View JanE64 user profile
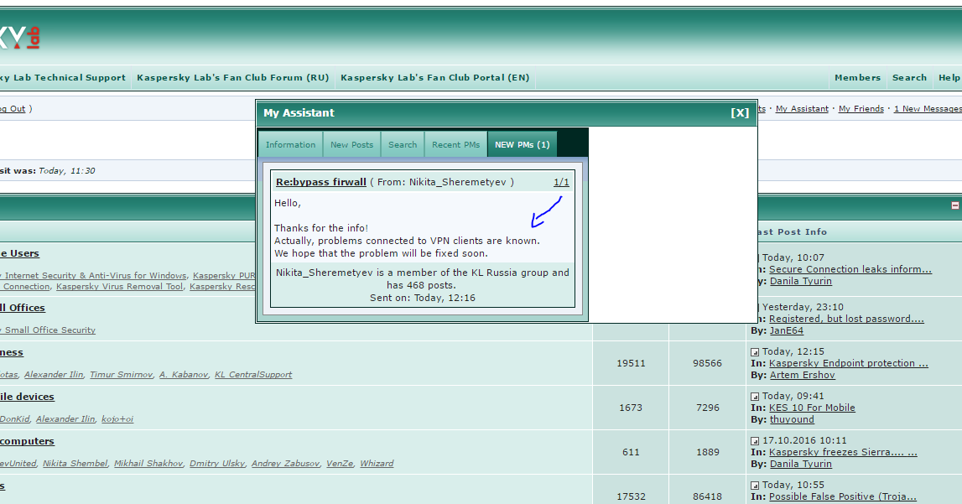This screenshot has width=962, height=504. click(x=787, y=330)
